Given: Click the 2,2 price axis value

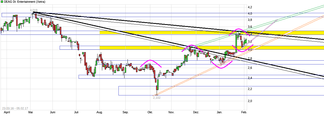Looking at the screenshot, I should [250, 89].
